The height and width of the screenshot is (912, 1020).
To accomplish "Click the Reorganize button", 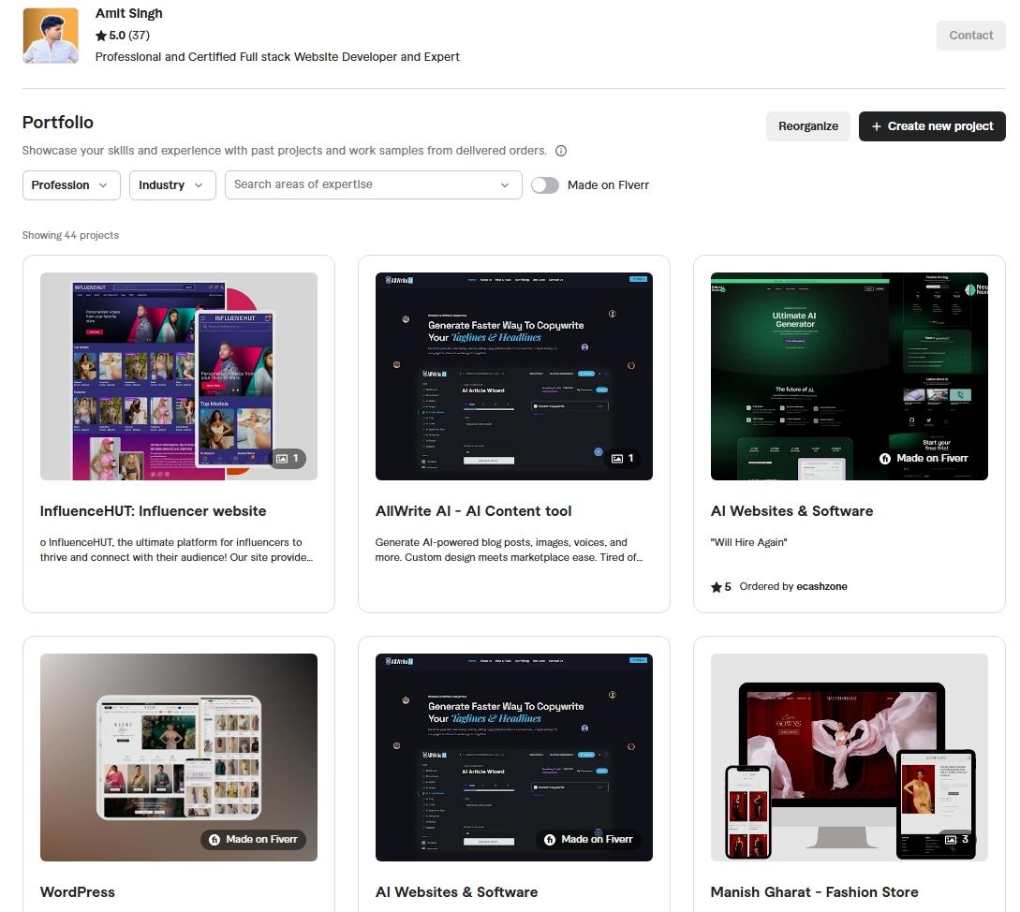I will point(807,125).
